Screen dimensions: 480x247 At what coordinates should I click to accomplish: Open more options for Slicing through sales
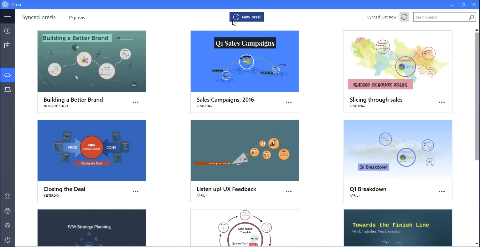tap(442, 102)
